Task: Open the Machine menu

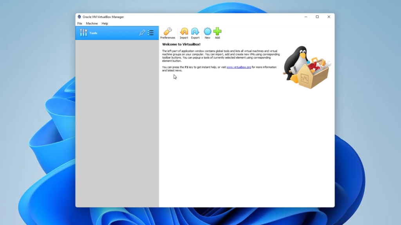Action: 92,23
